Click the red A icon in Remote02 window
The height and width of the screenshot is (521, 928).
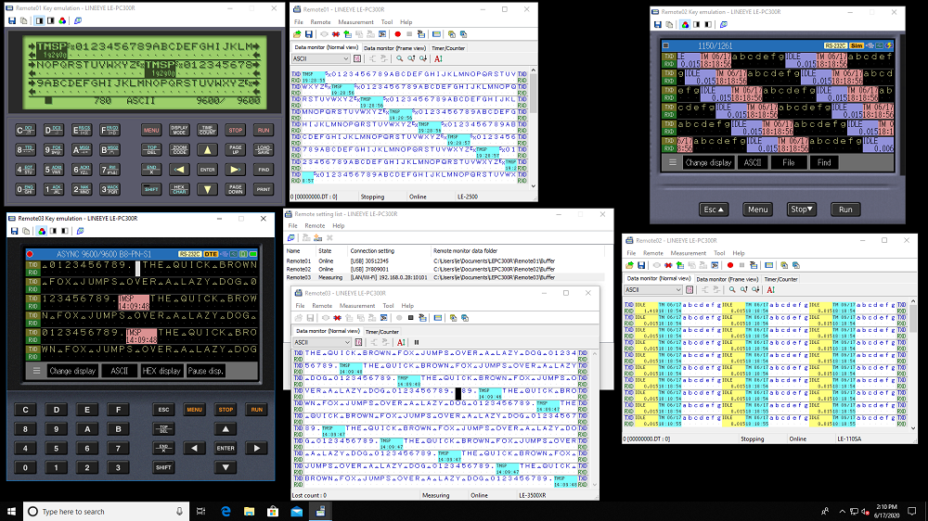tap(770, 290)
